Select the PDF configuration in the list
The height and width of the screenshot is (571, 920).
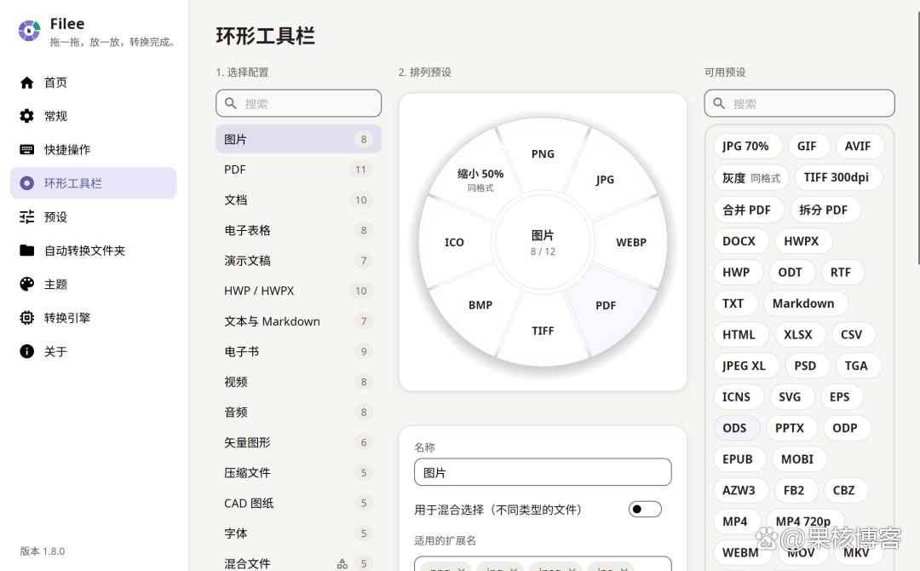point(299,170)
